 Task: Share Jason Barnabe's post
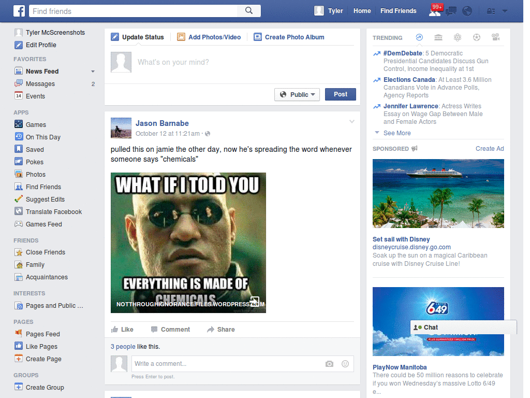[x=220, y=329]
